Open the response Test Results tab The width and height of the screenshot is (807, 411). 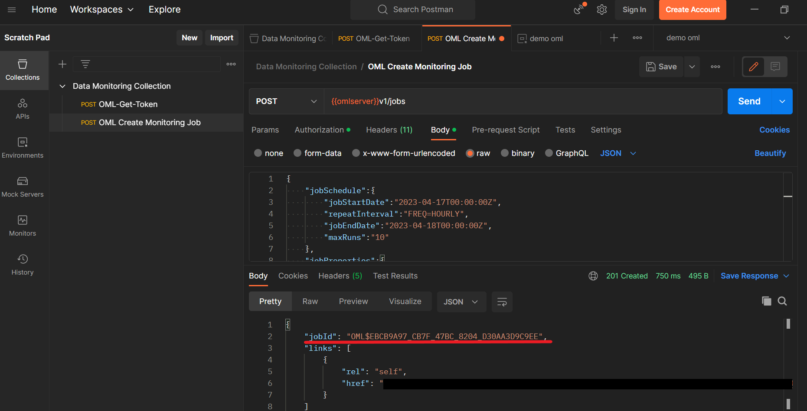click(x=395, y=276)
